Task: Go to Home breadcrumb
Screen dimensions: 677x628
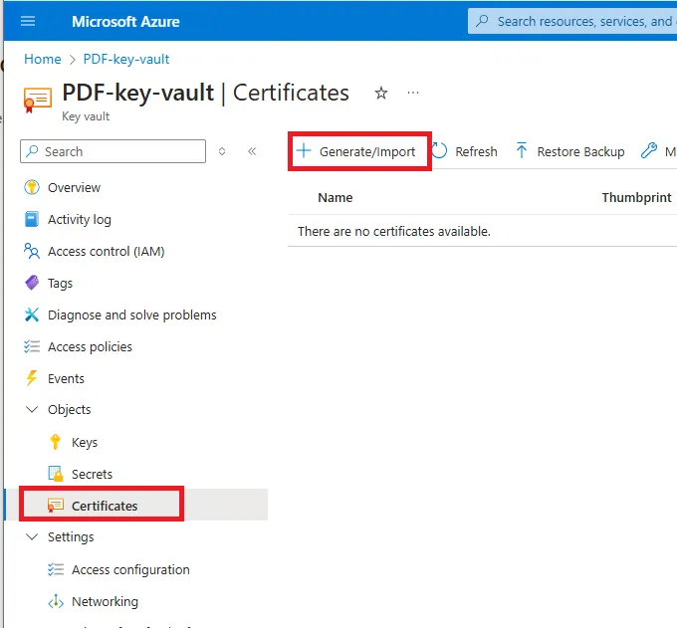Action: tap(42, 59)
